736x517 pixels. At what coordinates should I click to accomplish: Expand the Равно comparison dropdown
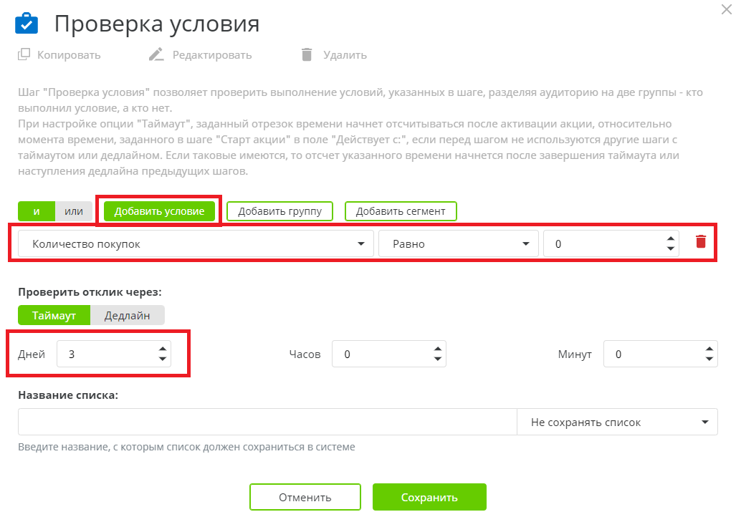[x=457, y=243]
